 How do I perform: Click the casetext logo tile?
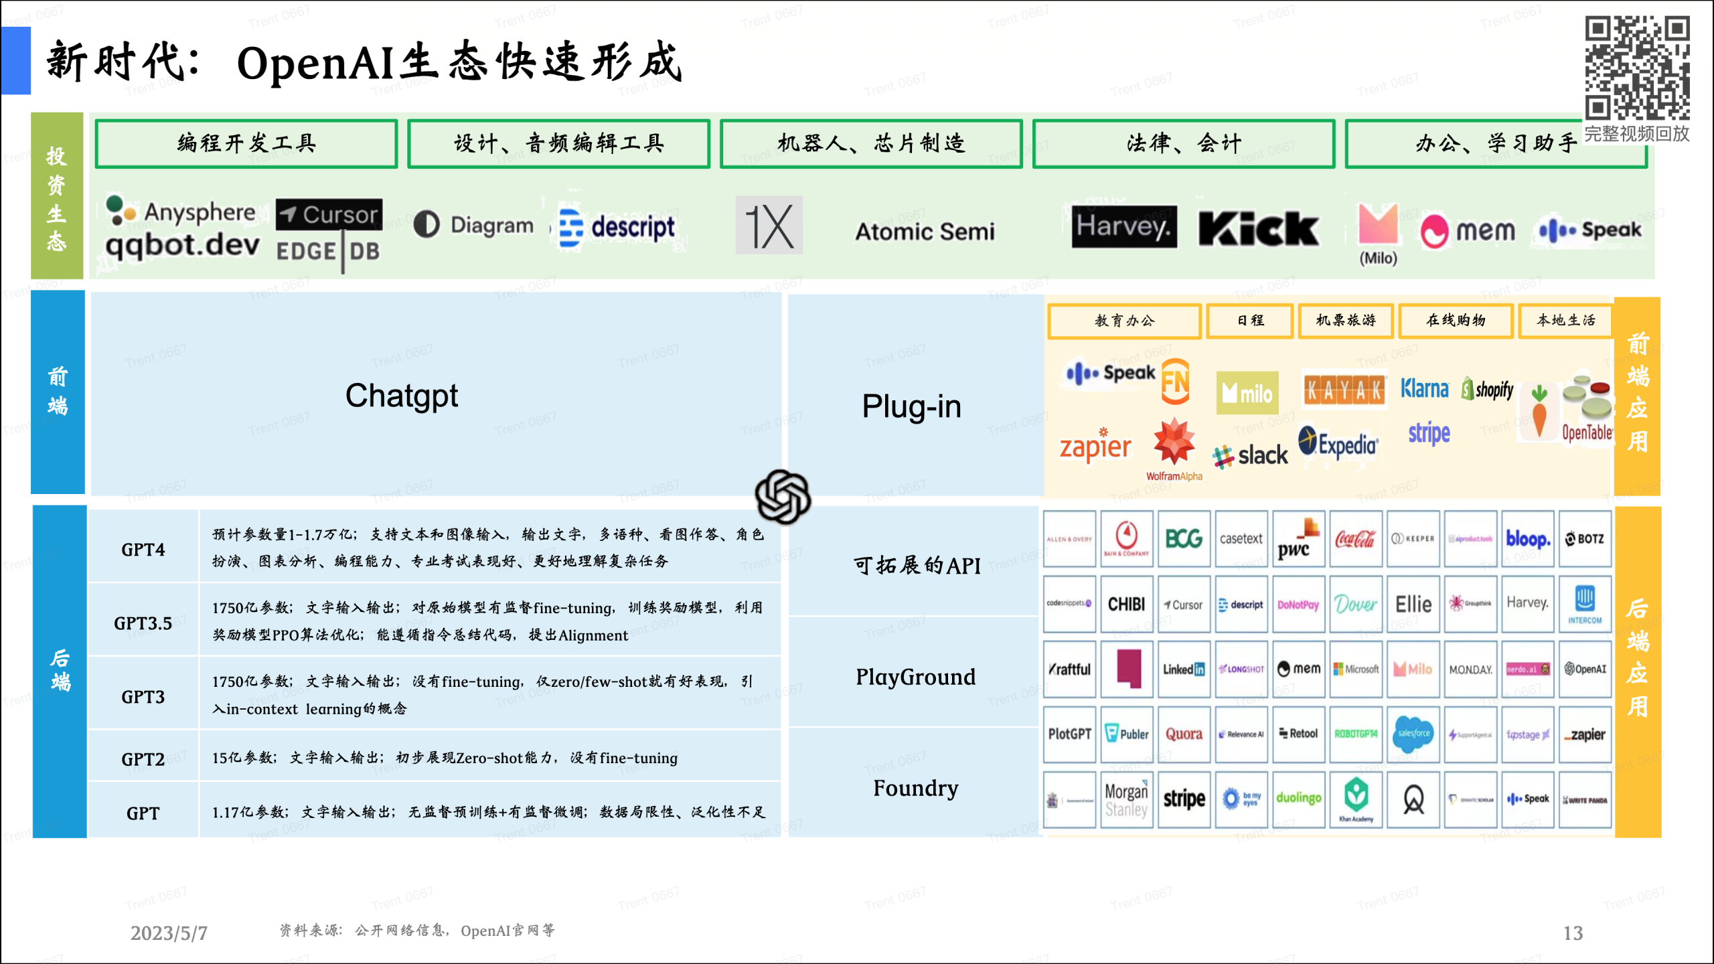pos(1241,539)
